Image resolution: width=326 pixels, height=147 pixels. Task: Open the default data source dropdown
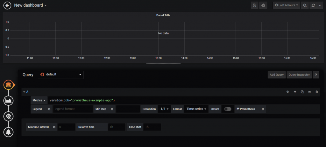61,75
